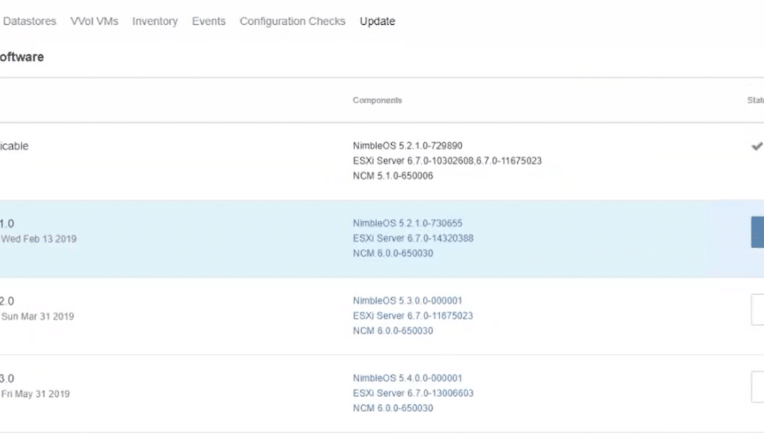Viewport: 764px width, 433px height.
Task: Click the Sun Mar 31 2019 date
Action: click(x=37, y=317)
